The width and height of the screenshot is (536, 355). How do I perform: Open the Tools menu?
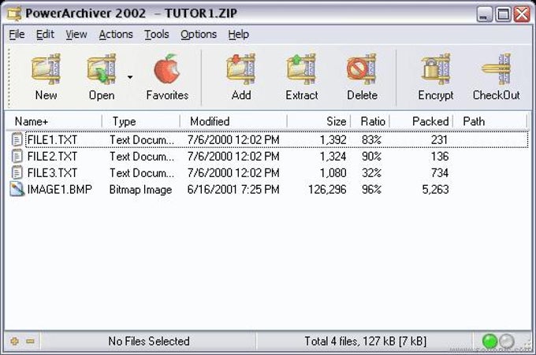point(157,35)
